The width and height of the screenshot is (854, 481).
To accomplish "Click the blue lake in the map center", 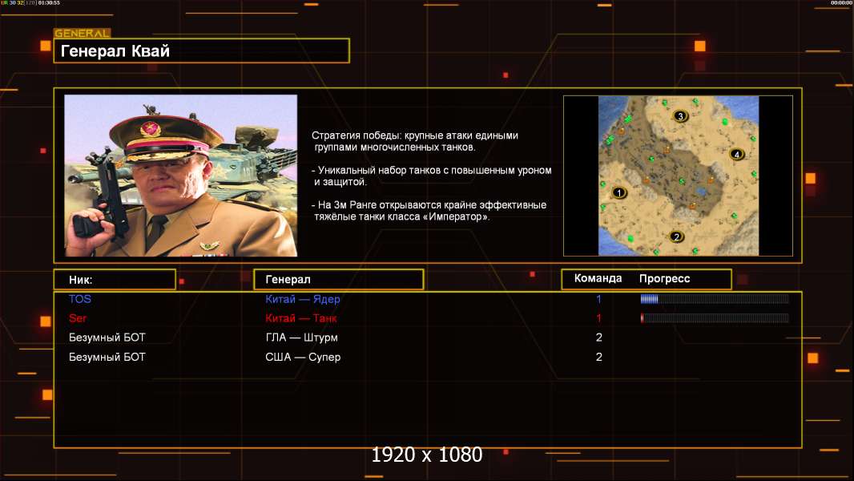I will pyautogui.click(x=701, y=192).
